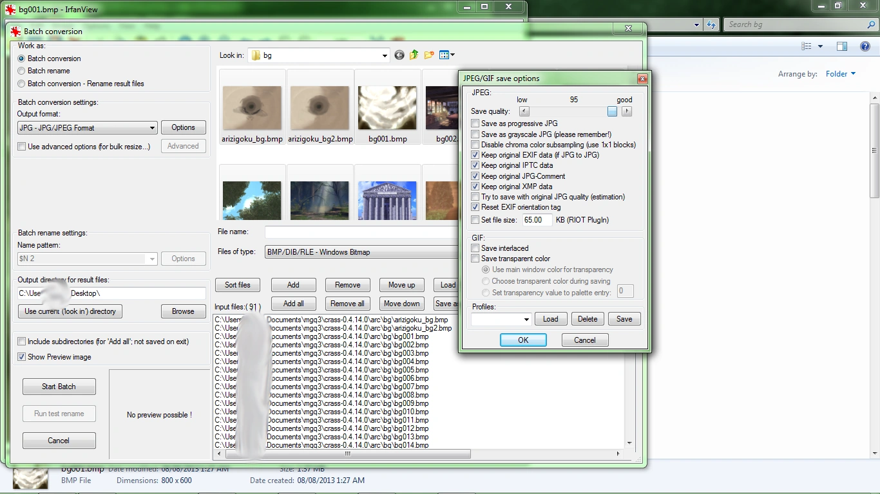
Task: Uncheck Keep original IPTC data
Action: [475, 165]
